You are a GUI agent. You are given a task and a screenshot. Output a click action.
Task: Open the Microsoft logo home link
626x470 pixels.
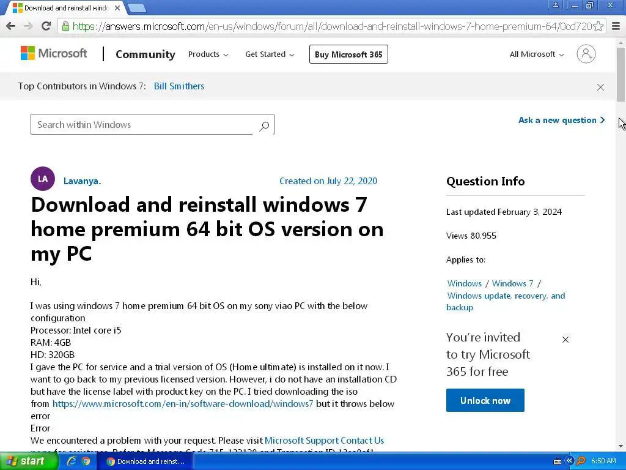tap(54, 53)
